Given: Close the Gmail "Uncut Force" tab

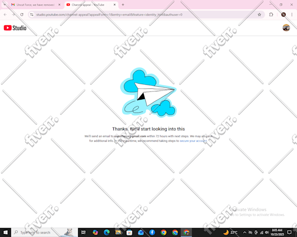Looking at the screenshot, I should (x=60, y=5).
